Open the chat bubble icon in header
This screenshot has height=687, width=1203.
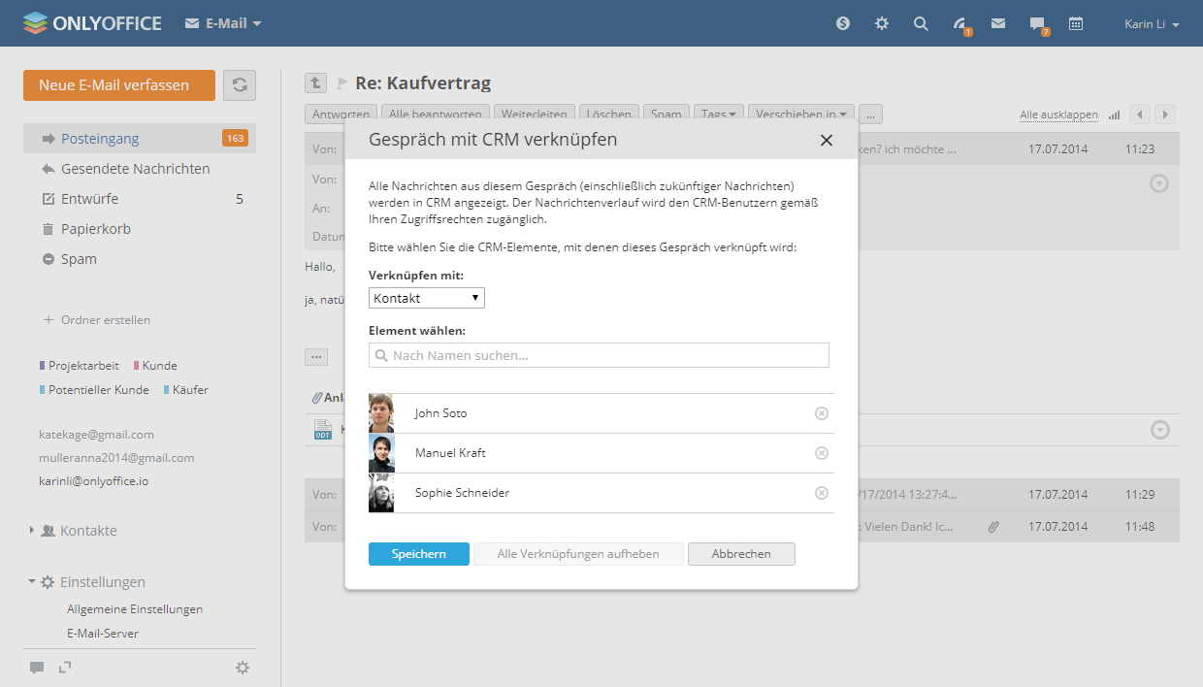point(1037,24)
